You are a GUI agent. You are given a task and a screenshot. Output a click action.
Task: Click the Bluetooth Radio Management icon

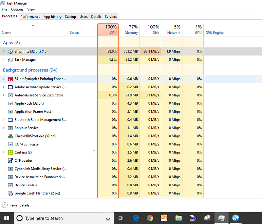(x=10, y=120)
